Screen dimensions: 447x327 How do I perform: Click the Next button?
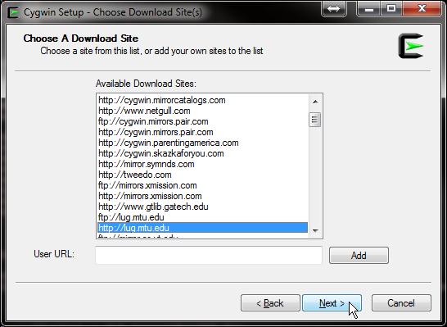point(332,302)
